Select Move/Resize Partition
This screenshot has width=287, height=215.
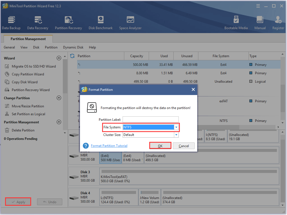pyautogui.click(x=28, y=106)
